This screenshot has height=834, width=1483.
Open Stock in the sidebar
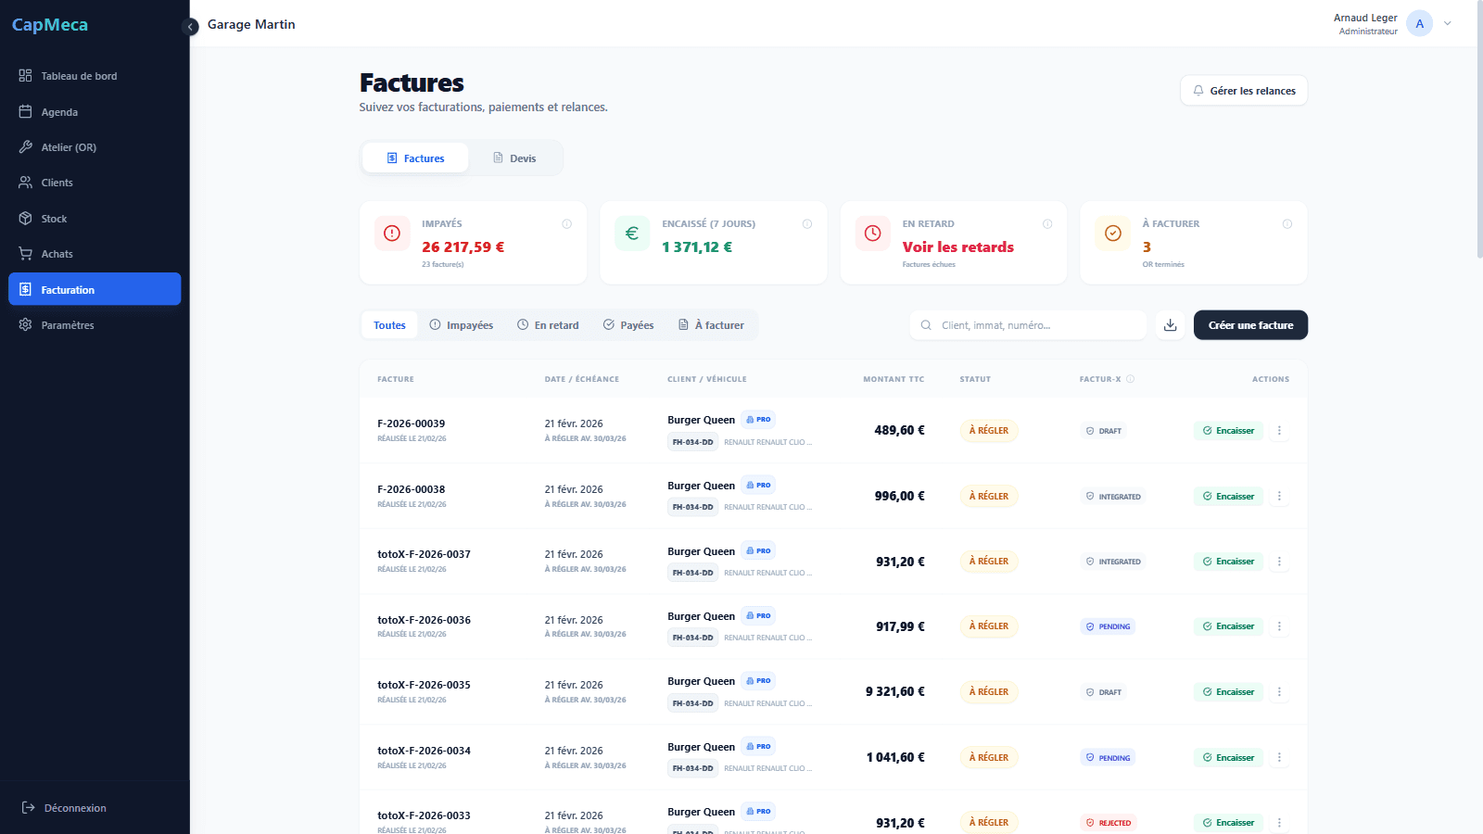(54, 219)
